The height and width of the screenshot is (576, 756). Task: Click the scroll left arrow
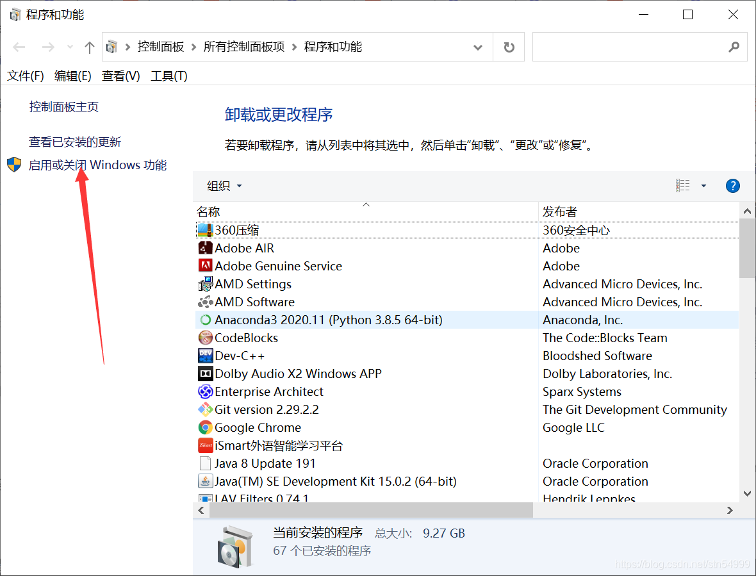pos(201,510)
